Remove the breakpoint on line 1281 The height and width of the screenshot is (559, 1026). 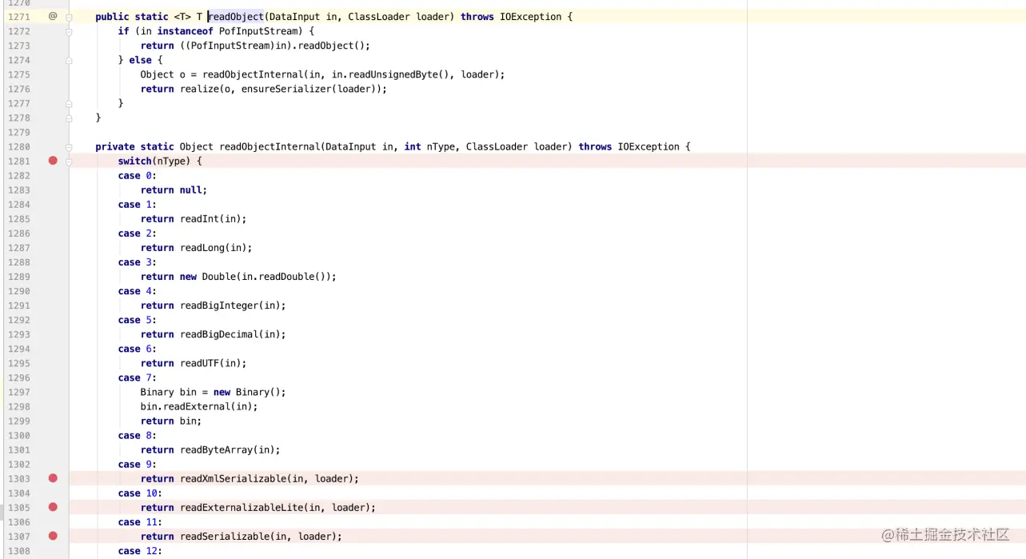tap(53, 161)
